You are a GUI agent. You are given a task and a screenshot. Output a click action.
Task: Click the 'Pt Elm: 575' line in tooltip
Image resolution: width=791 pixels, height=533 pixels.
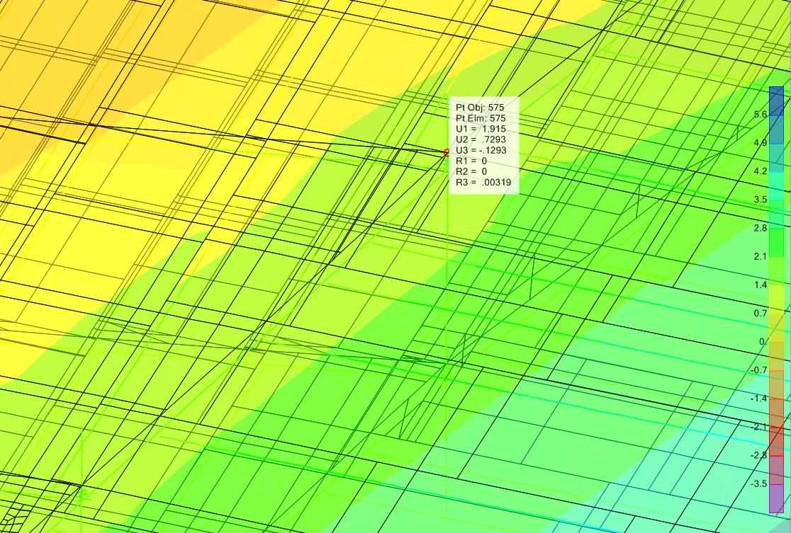481,118
